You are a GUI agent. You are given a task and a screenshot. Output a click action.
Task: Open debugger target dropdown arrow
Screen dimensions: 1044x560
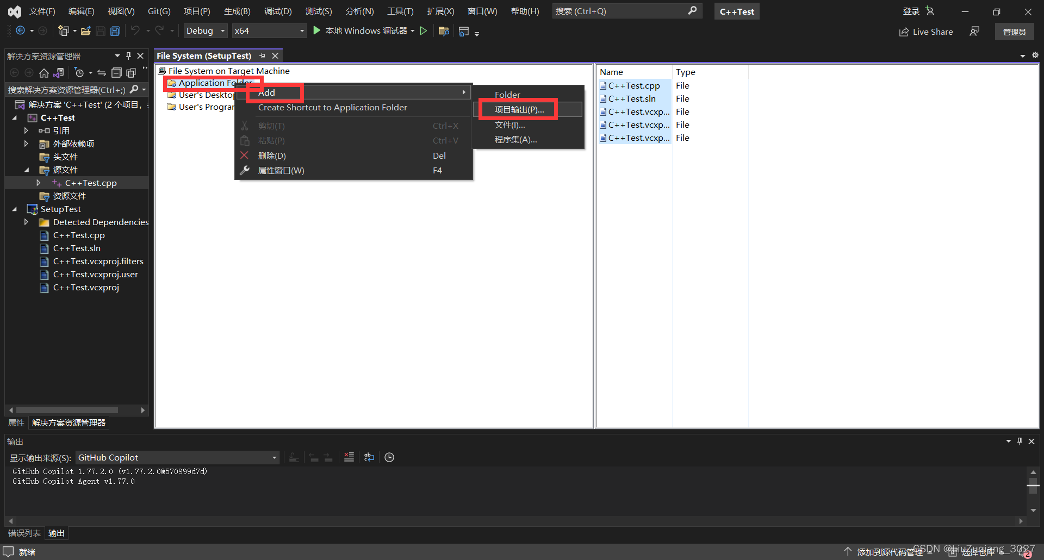413,31
